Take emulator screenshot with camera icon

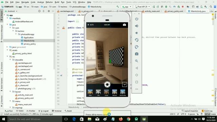pyautogui.click(x=137, y=54)
